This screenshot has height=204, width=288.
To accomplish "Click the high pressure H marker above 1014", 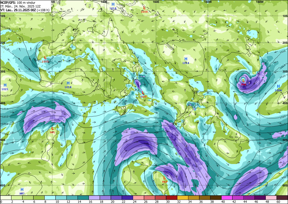I will (x=186, y=59).
